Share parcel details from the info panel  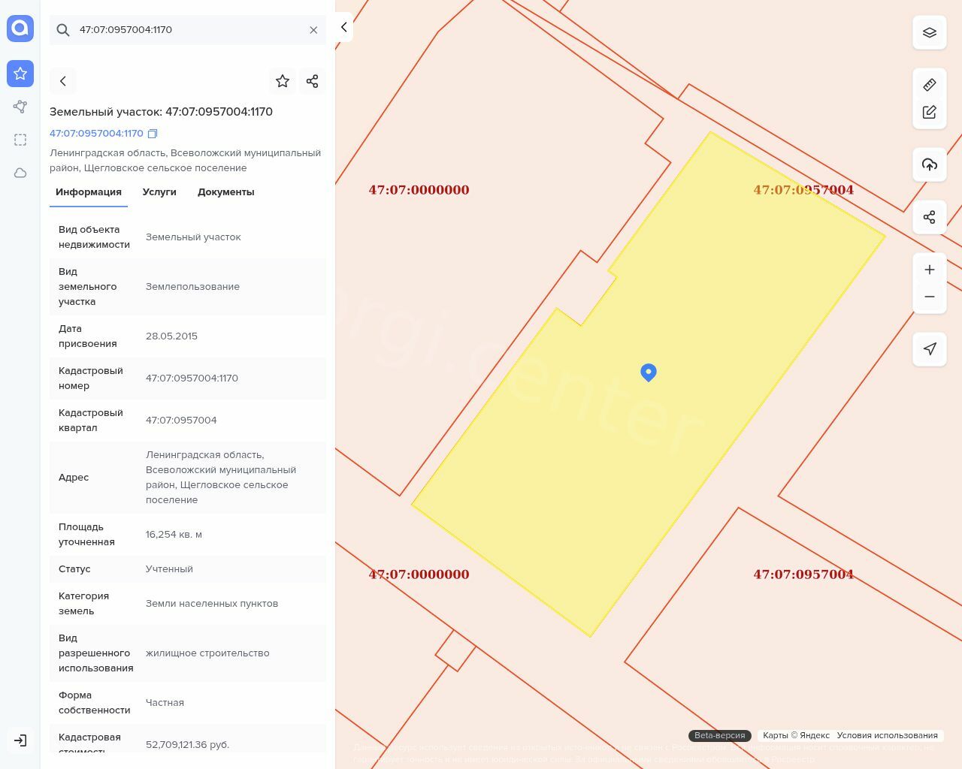(x=313, y=81)
